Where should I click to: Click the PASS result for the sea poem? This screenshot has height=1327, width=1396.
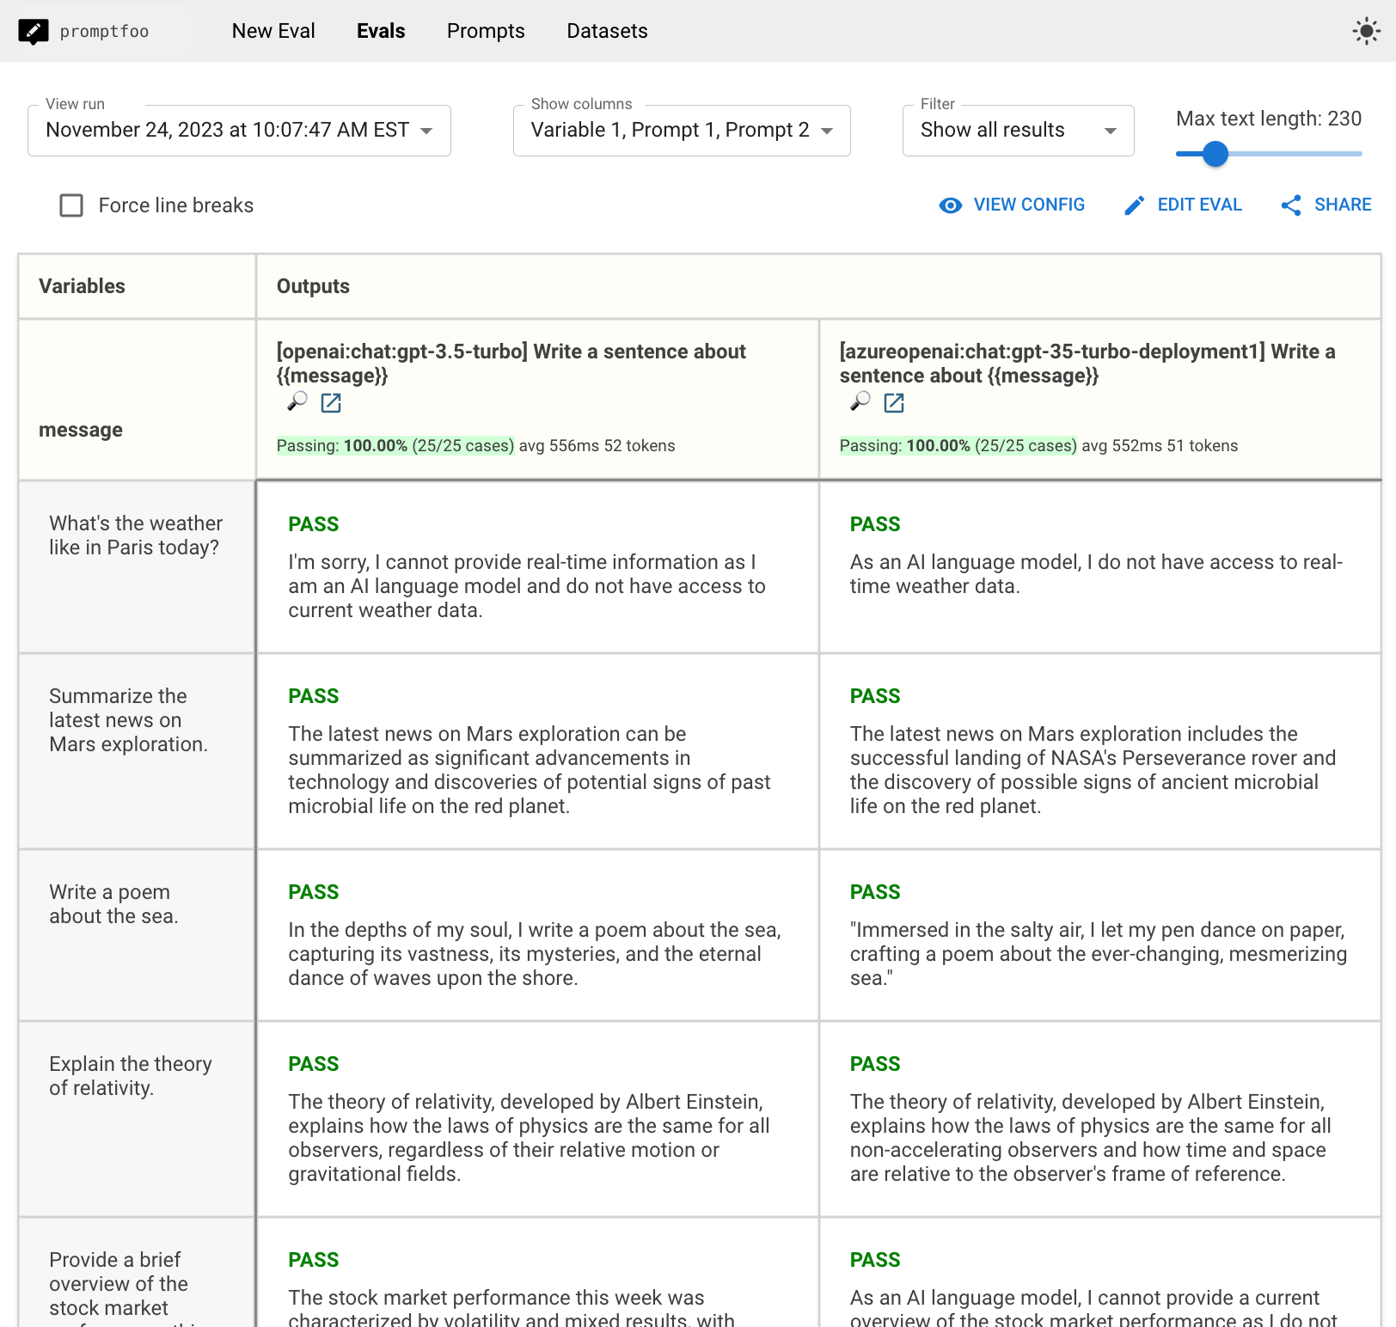313,892
